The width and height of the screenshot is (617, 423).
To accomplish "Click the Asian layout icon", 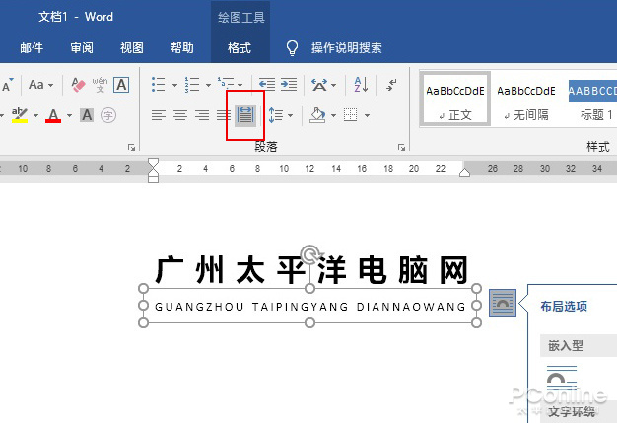I will pyautogui.click(x=319, y=84).
